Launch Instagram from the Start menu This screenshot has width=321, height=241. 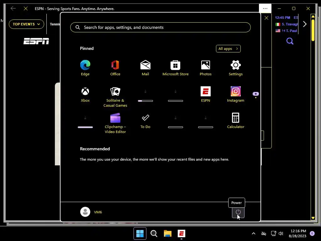point(236,94)
